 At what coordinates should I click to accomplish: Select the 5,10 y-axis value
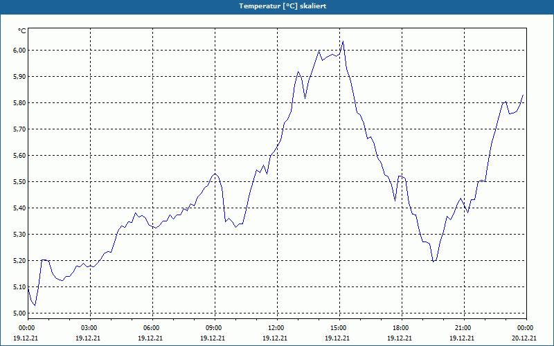tap(20, 287)
